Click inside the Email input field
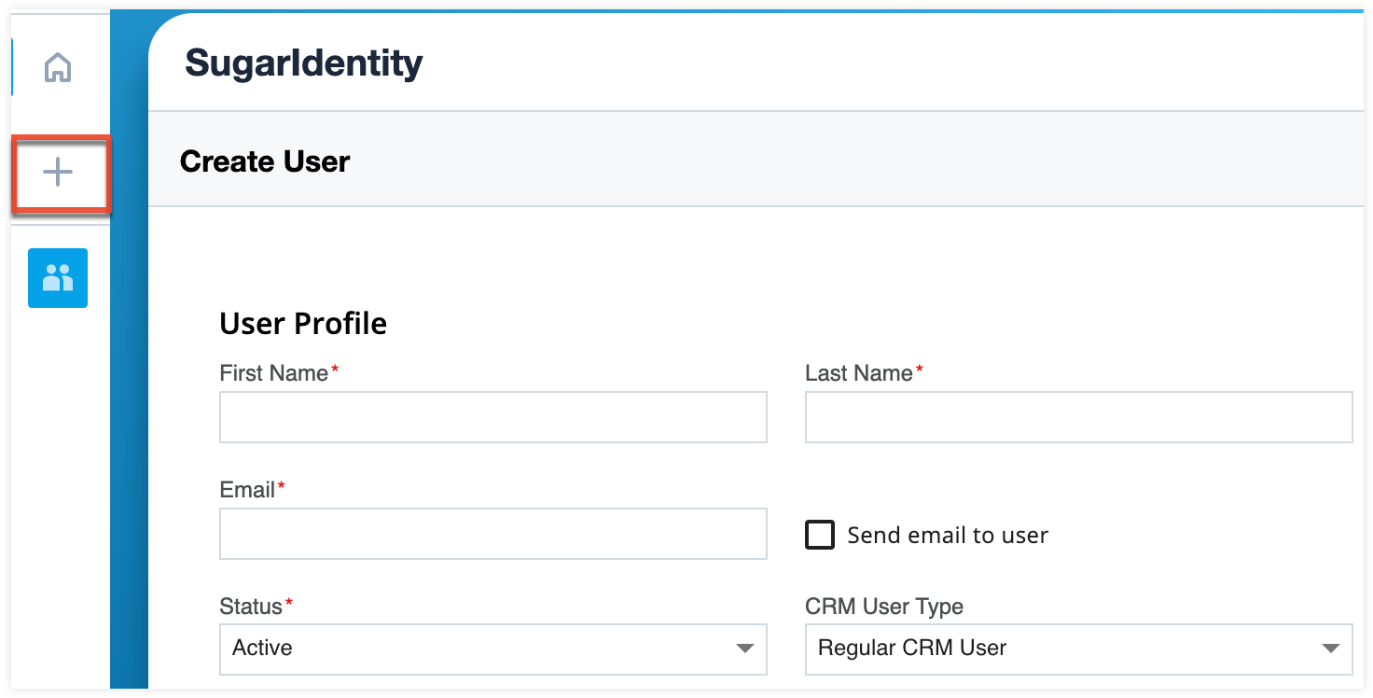Image resolution: width=1373 pixels, height=698 pixels. coord(492,534)
